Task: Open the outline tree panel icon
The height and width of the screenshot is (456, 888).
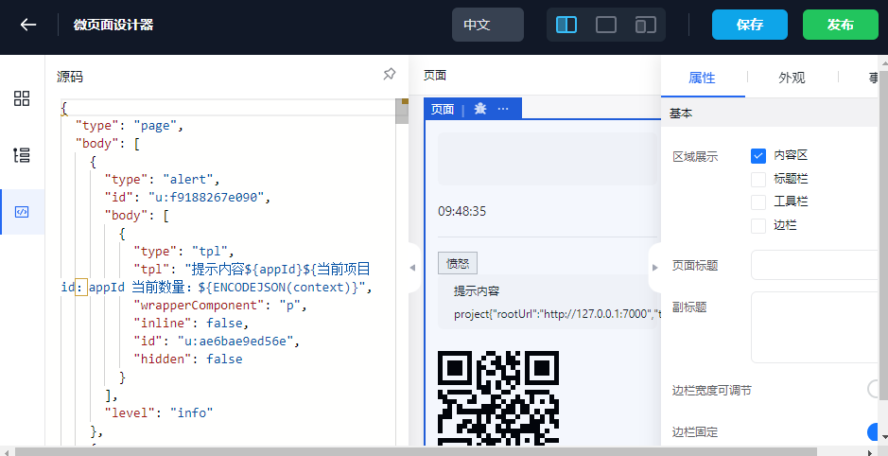Action: (x=22, y=155)
